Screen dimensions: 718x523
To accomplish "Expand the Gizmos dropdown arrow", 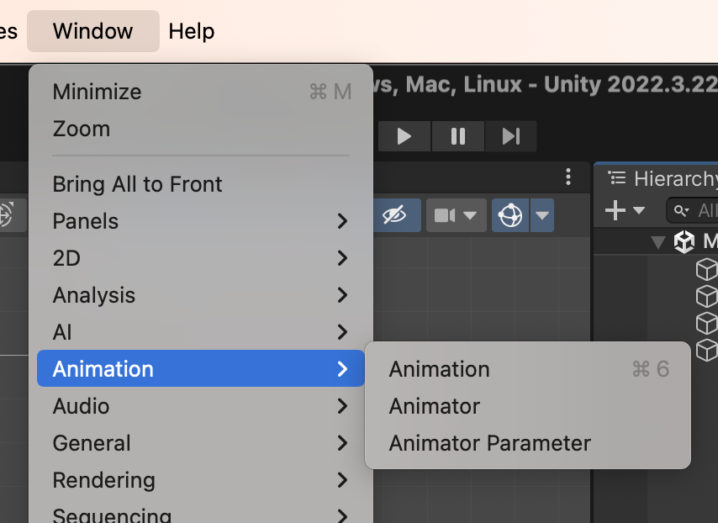I will point(543,216).
